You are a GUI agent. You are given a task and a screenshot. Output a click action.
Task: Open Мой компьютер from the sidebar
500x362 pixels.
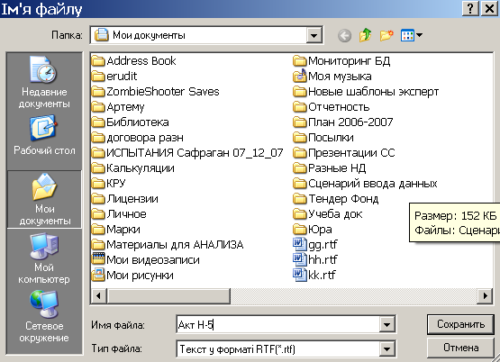tap(44, 258)
